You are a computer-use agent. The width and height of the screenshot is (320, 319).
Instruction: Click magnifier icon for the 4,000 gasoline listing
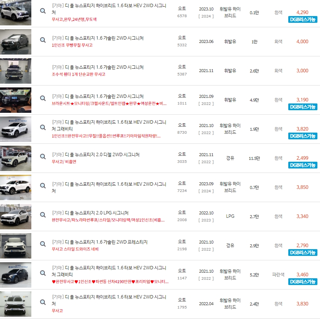click(43, 40)
